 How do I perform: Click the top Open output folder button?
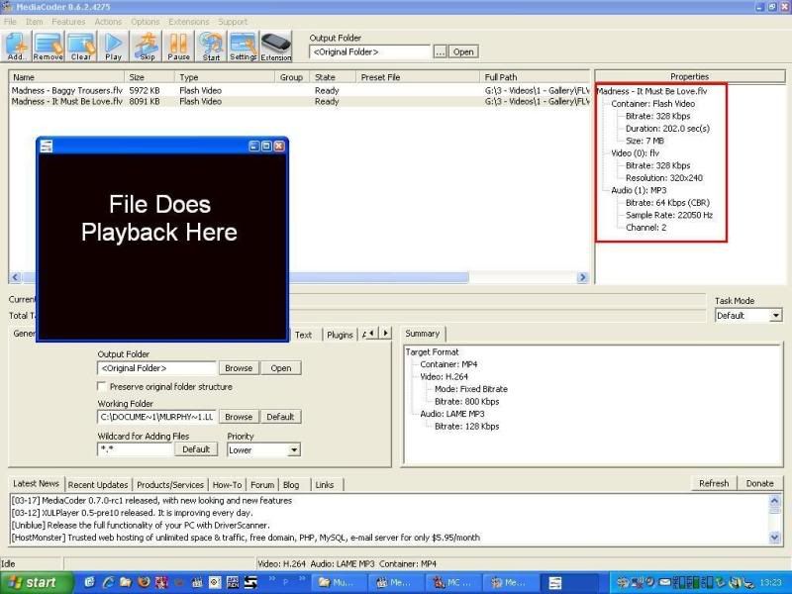coord(462,51)
